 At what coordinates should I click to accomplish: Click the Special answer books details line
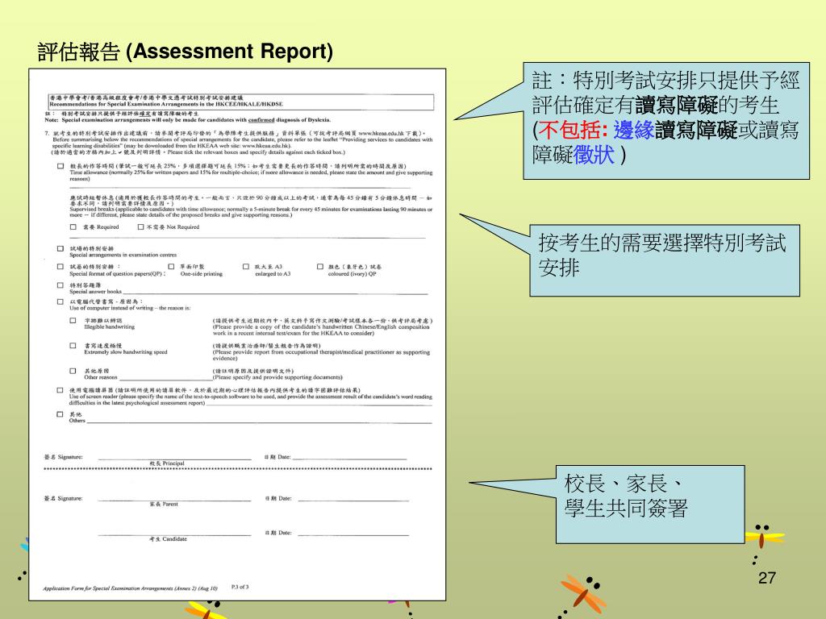click(x=275, y=292)
